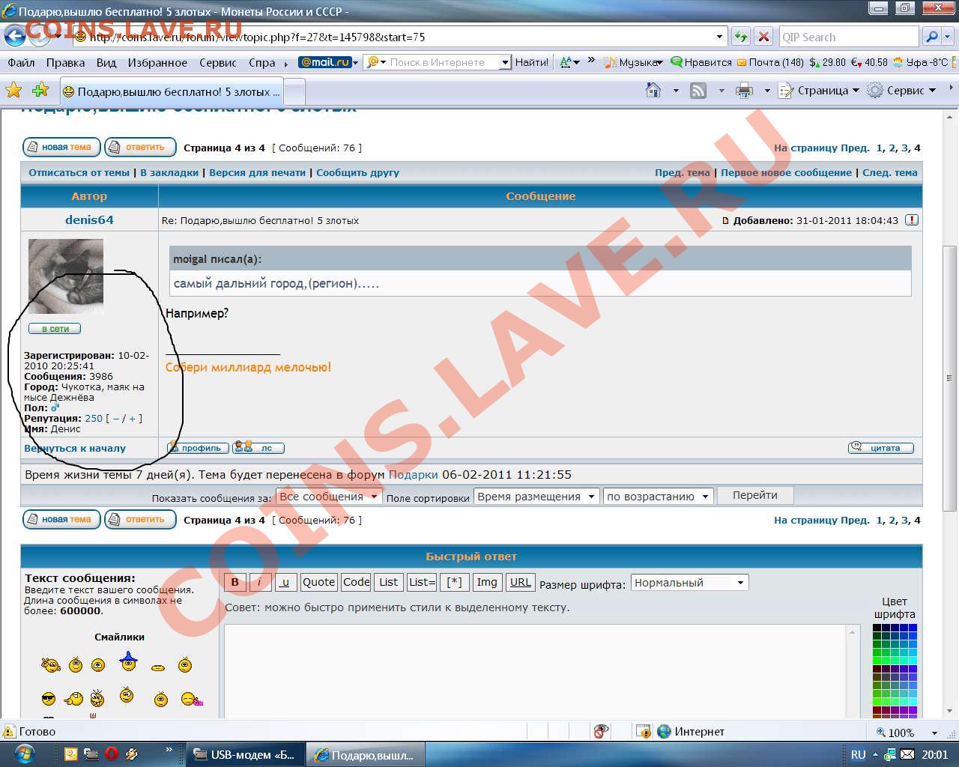Open the Все сообщения dropdown
Screen dimensions: 959x767
point(329,497)
